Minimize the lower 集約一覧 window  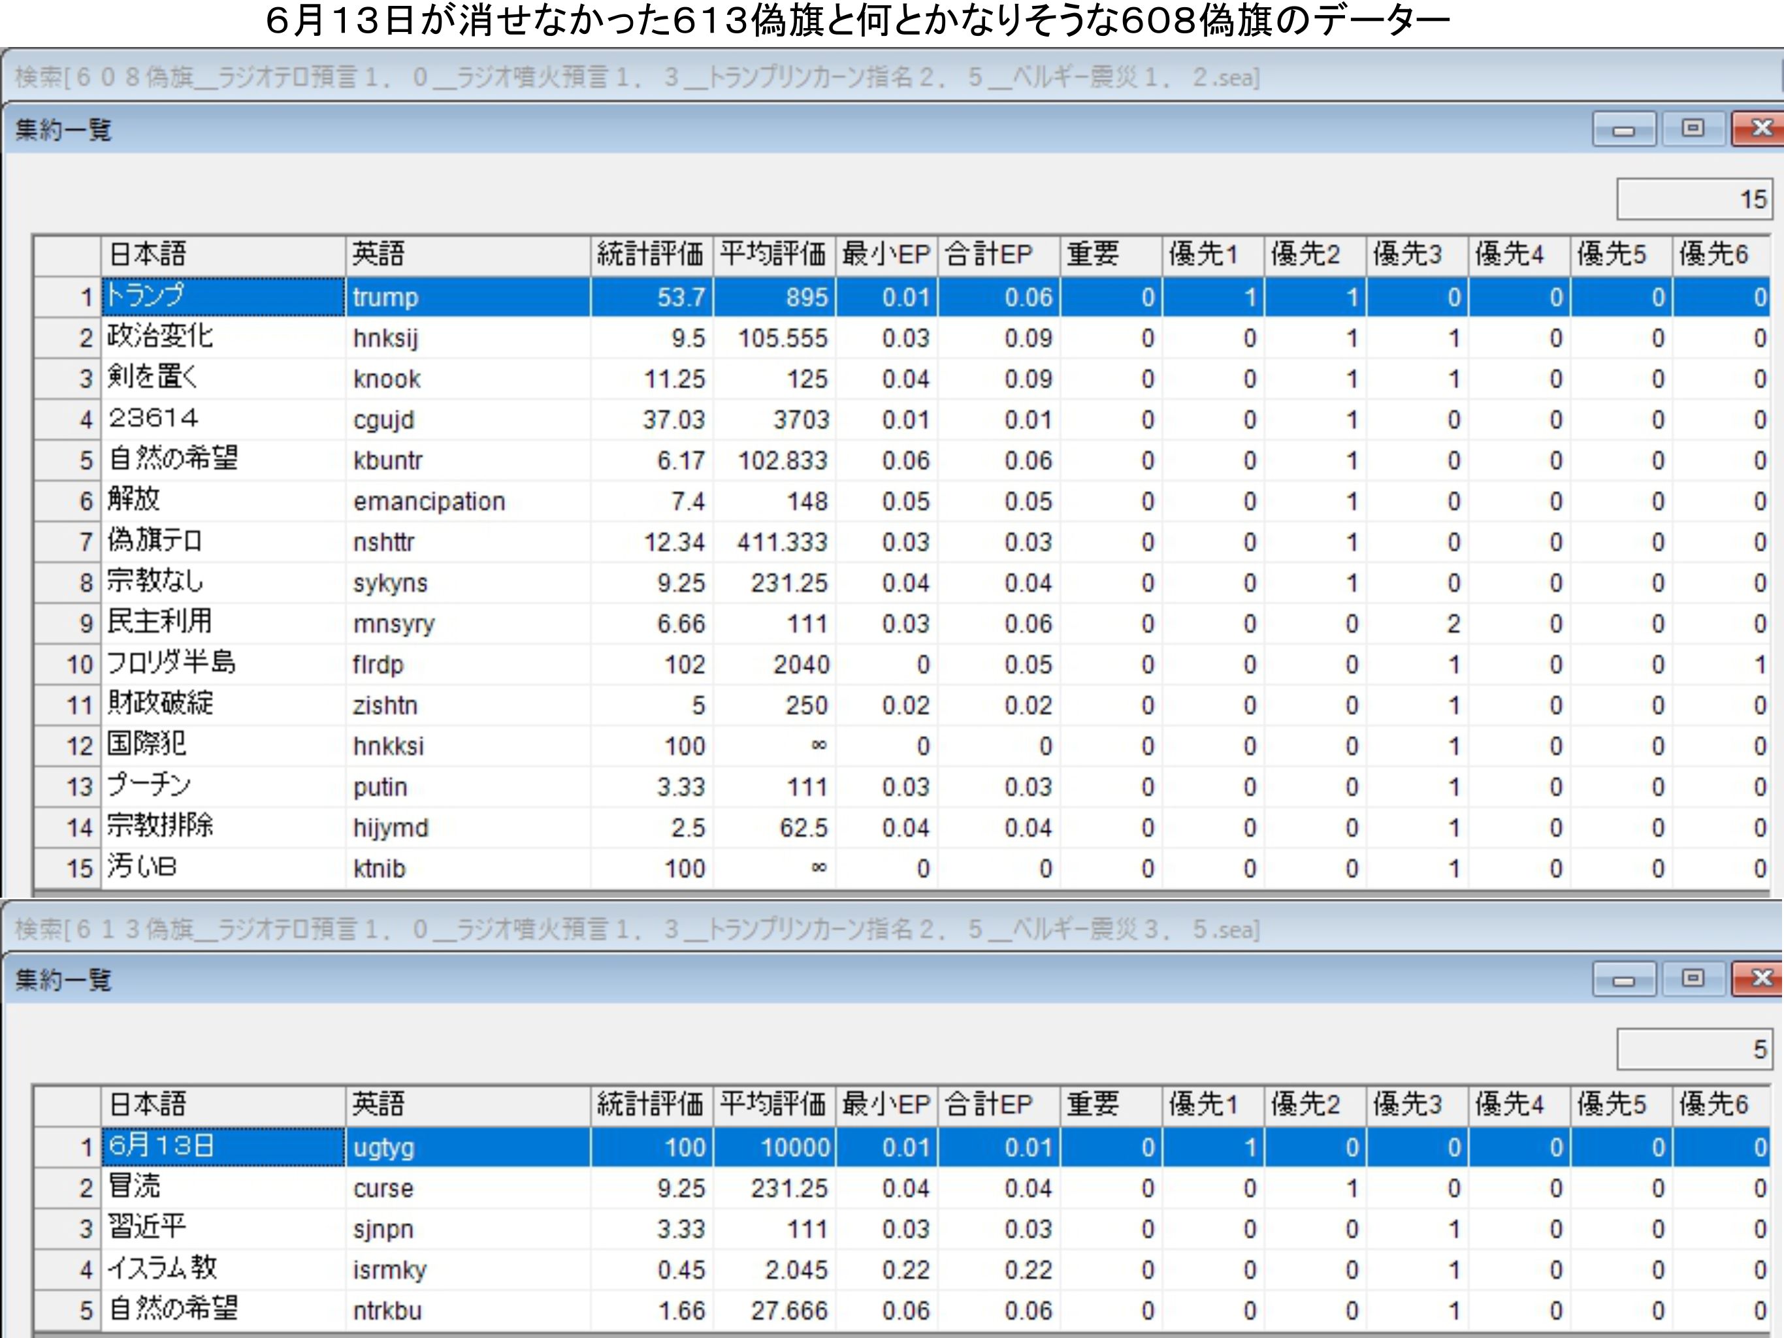pos(1623,980)
